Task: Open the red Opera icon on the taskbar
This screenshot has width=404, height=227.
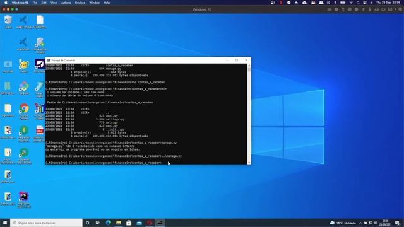Action: tap(150, 223)
